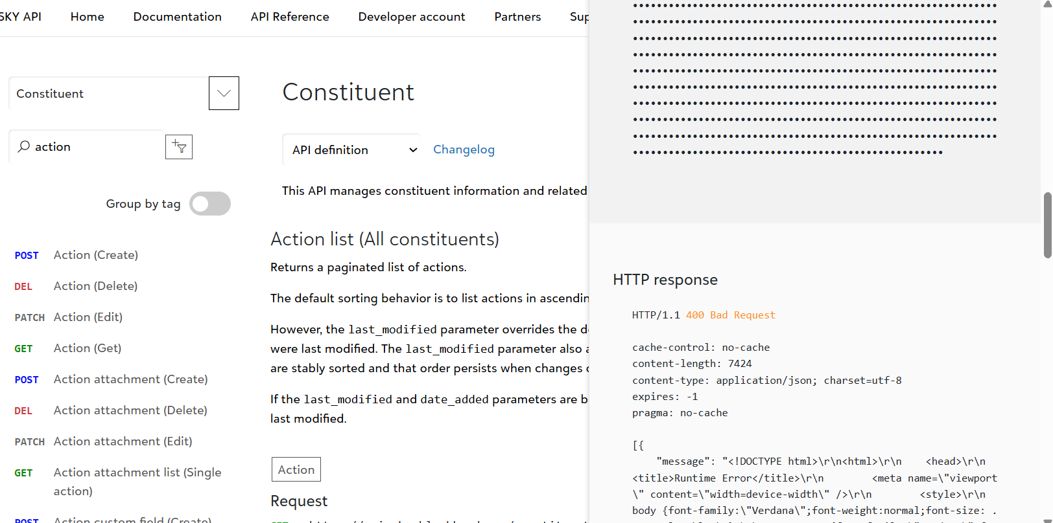Select PATCH Action (Edit) operation

[69, 317]
